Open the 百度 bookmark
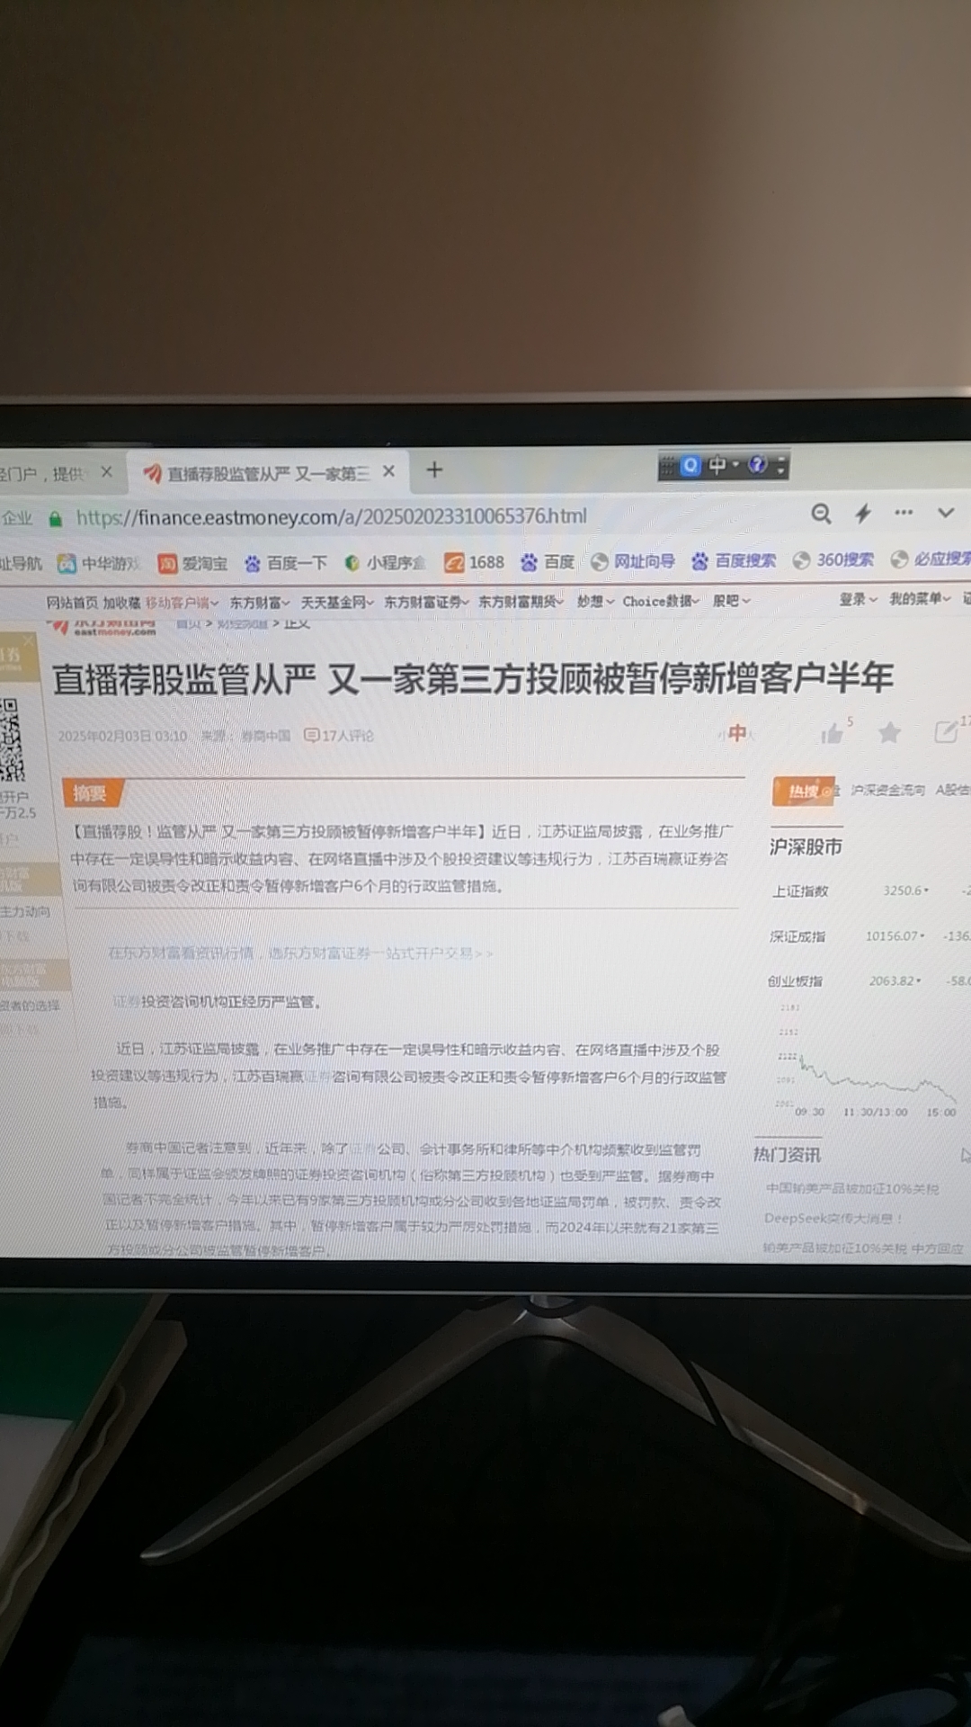971x1727 pixels. [x=548, y=562]
